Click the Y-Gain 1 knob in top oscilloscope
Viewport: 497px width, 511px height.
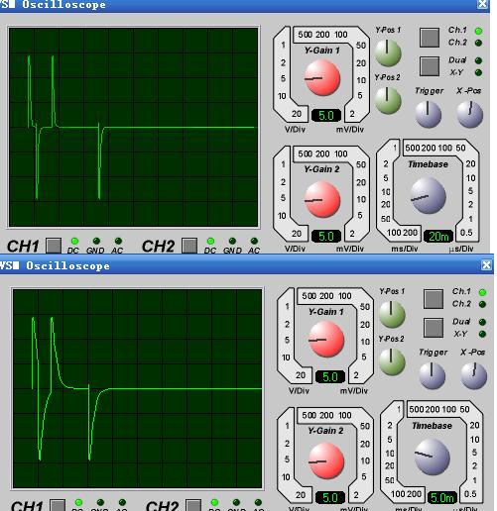pos(322,78)
